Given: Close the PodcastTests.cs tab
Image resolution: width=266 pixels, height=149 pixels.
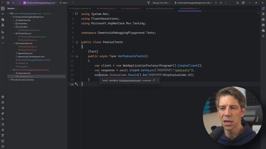Looking at the screenshot, I should click(199, 8).
